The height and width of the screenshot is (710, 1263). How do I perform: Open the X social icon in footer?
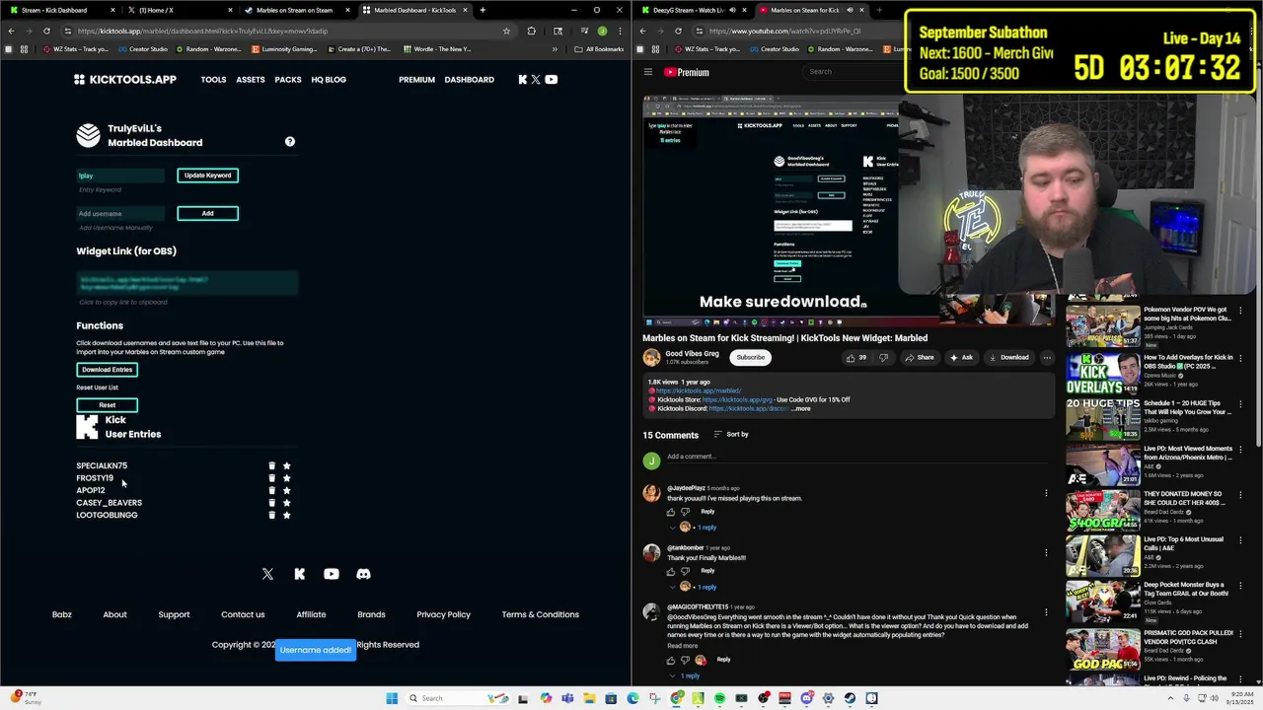(x=267, y=574)
